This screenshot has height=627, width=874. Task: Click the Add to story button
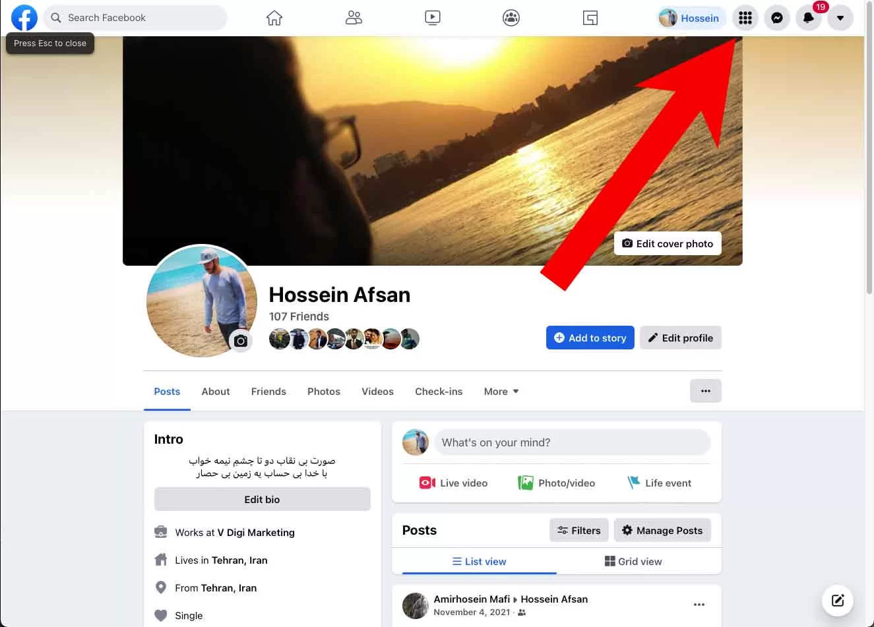[590, 338]
